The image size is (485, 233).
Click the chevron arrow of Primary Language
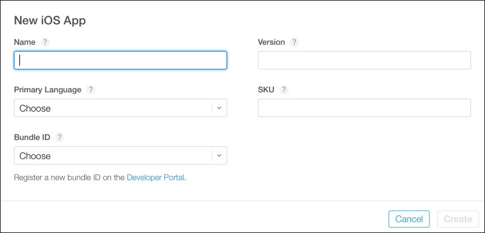[x=219, y=108]
